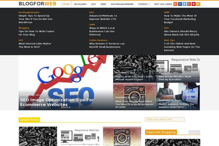The width and height of the screenshot is (219, 146).
Task: Open the Online Business category label
Action: click(99, 40)
